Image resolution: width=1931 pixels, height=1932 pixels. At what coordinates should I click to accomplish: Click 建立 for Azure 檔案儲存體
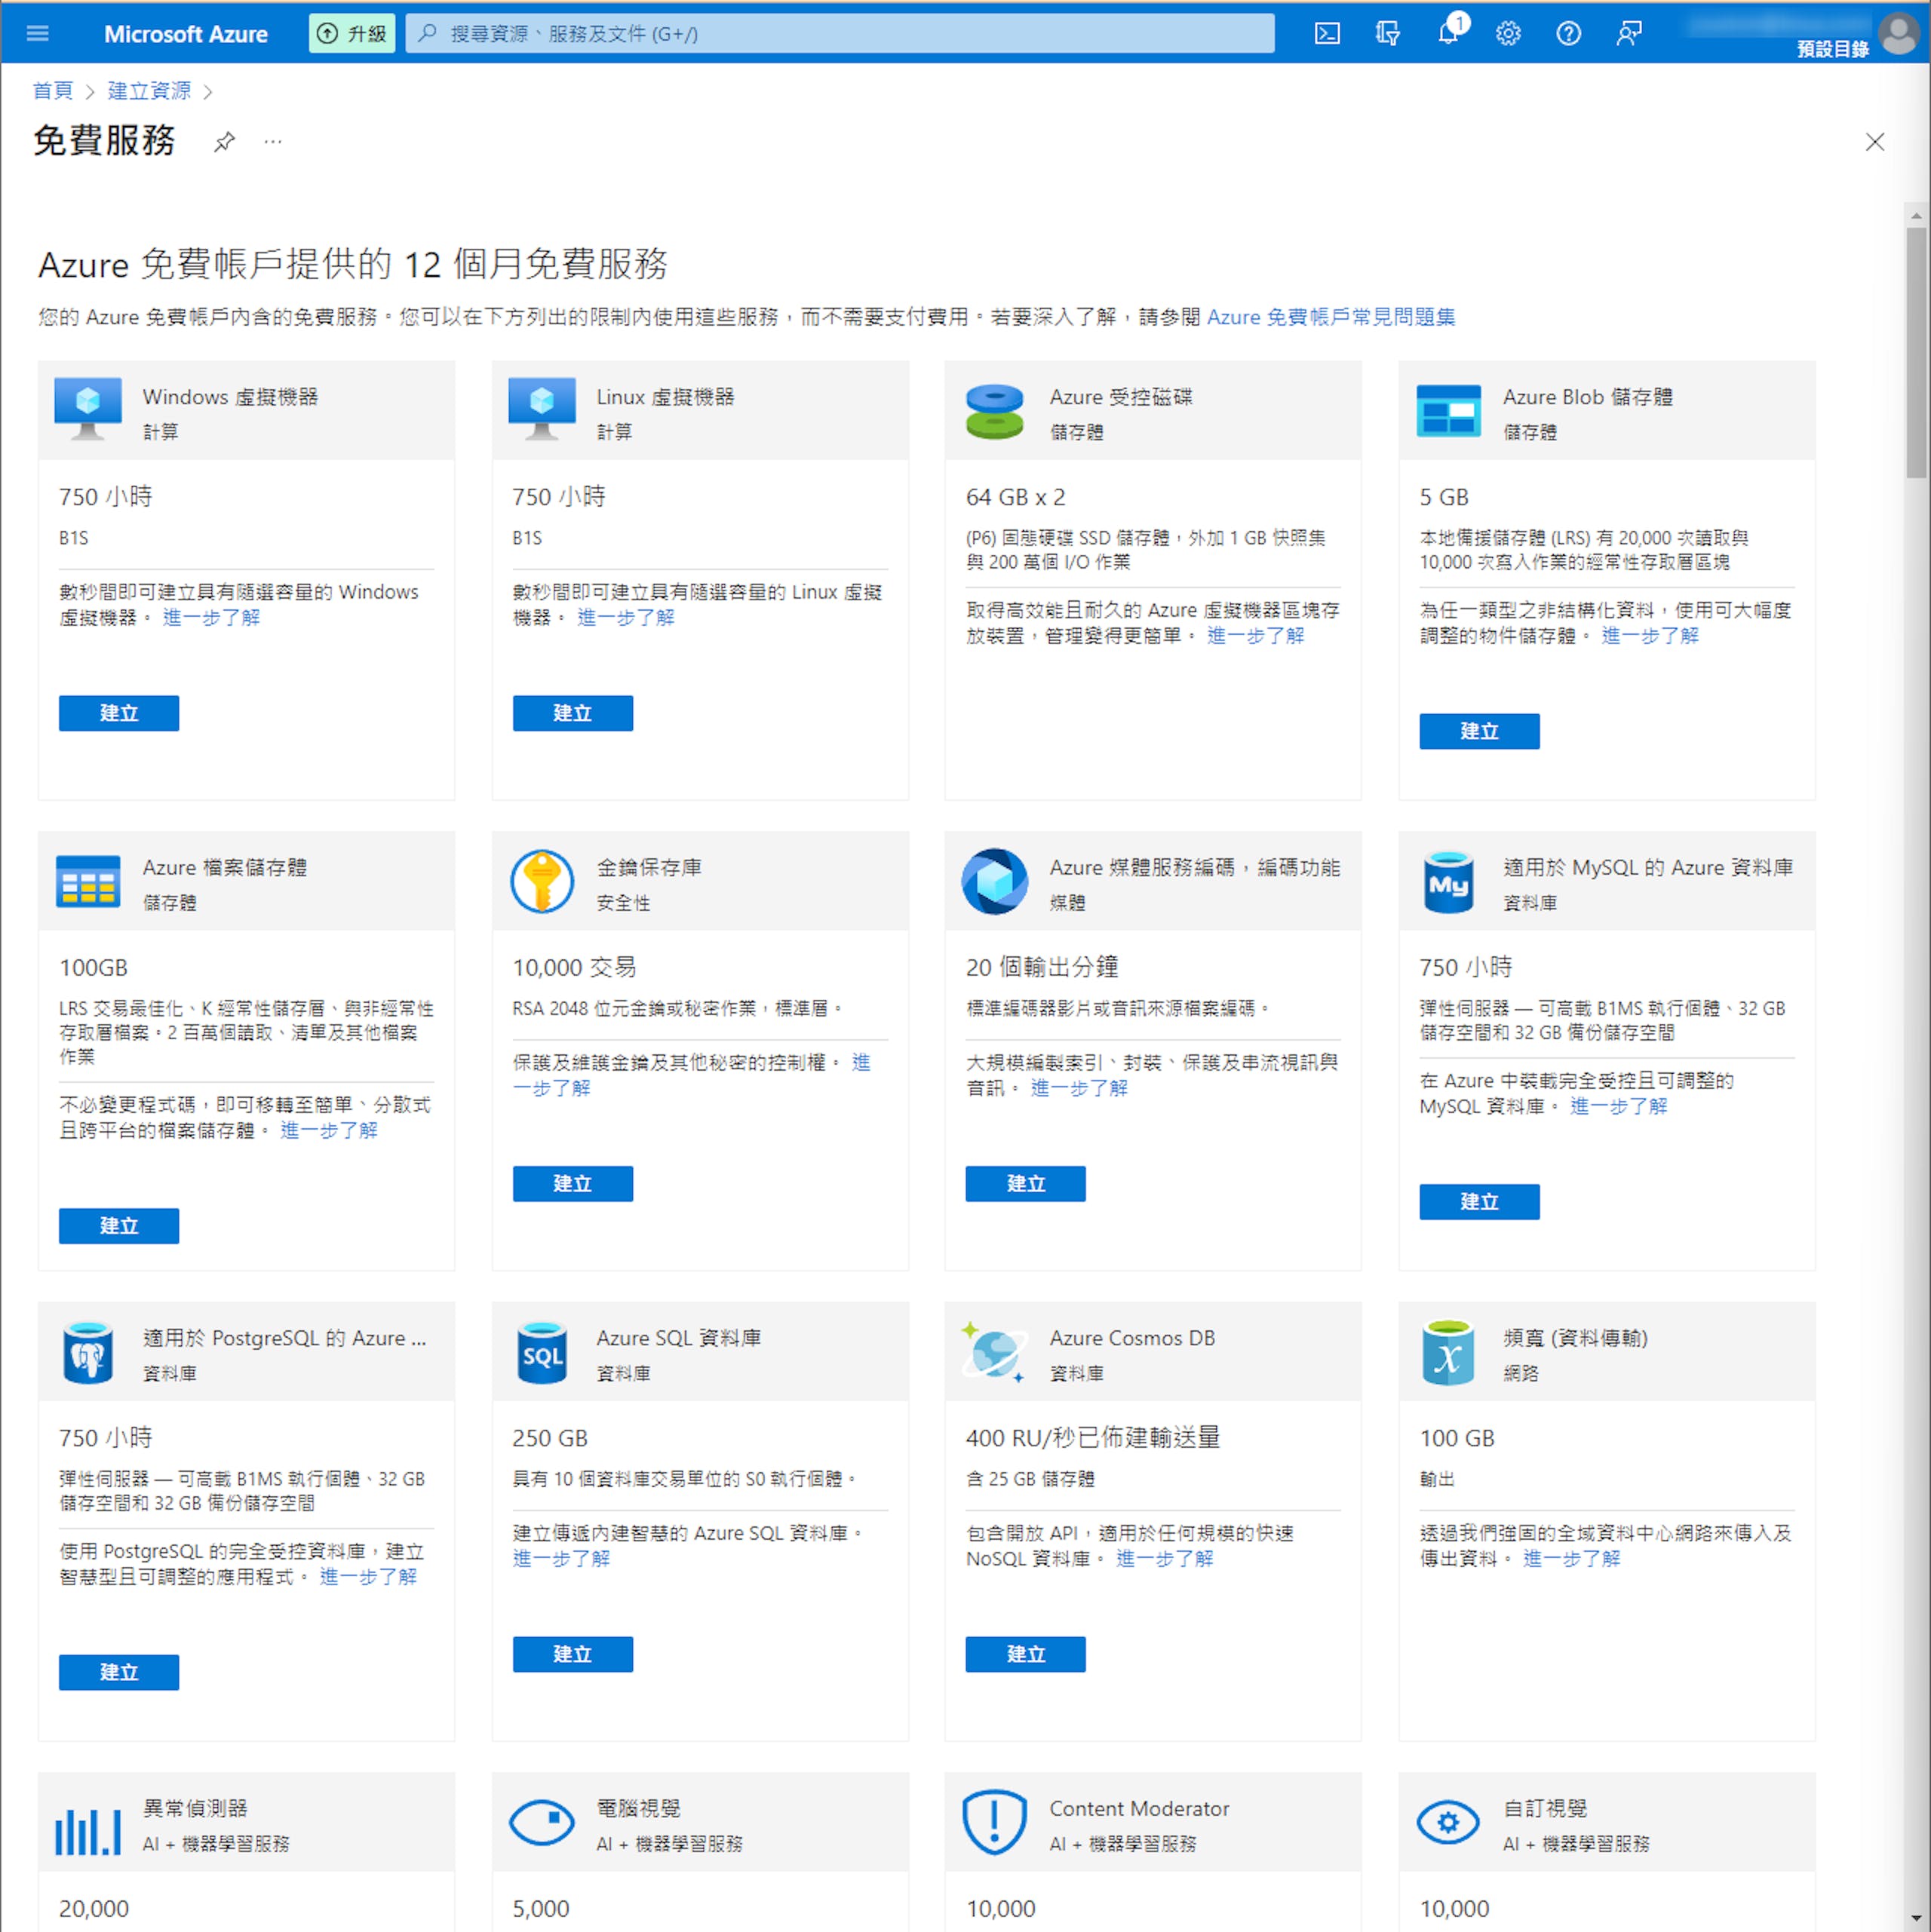coord(119,1226)
